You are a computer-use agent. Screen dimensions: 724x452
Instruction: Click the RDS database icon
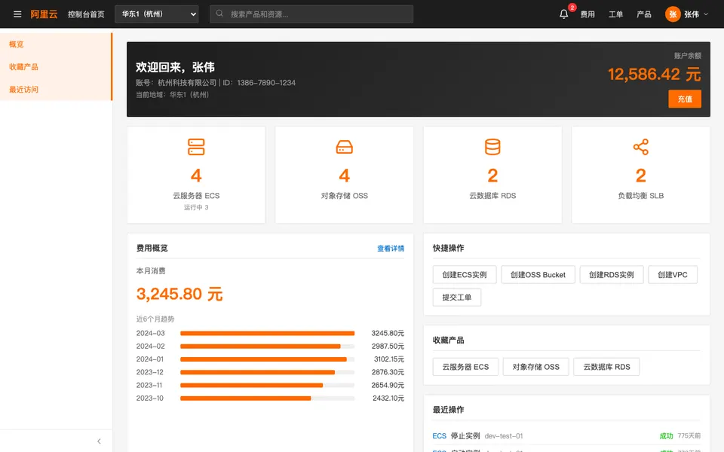tap(492, 147)
